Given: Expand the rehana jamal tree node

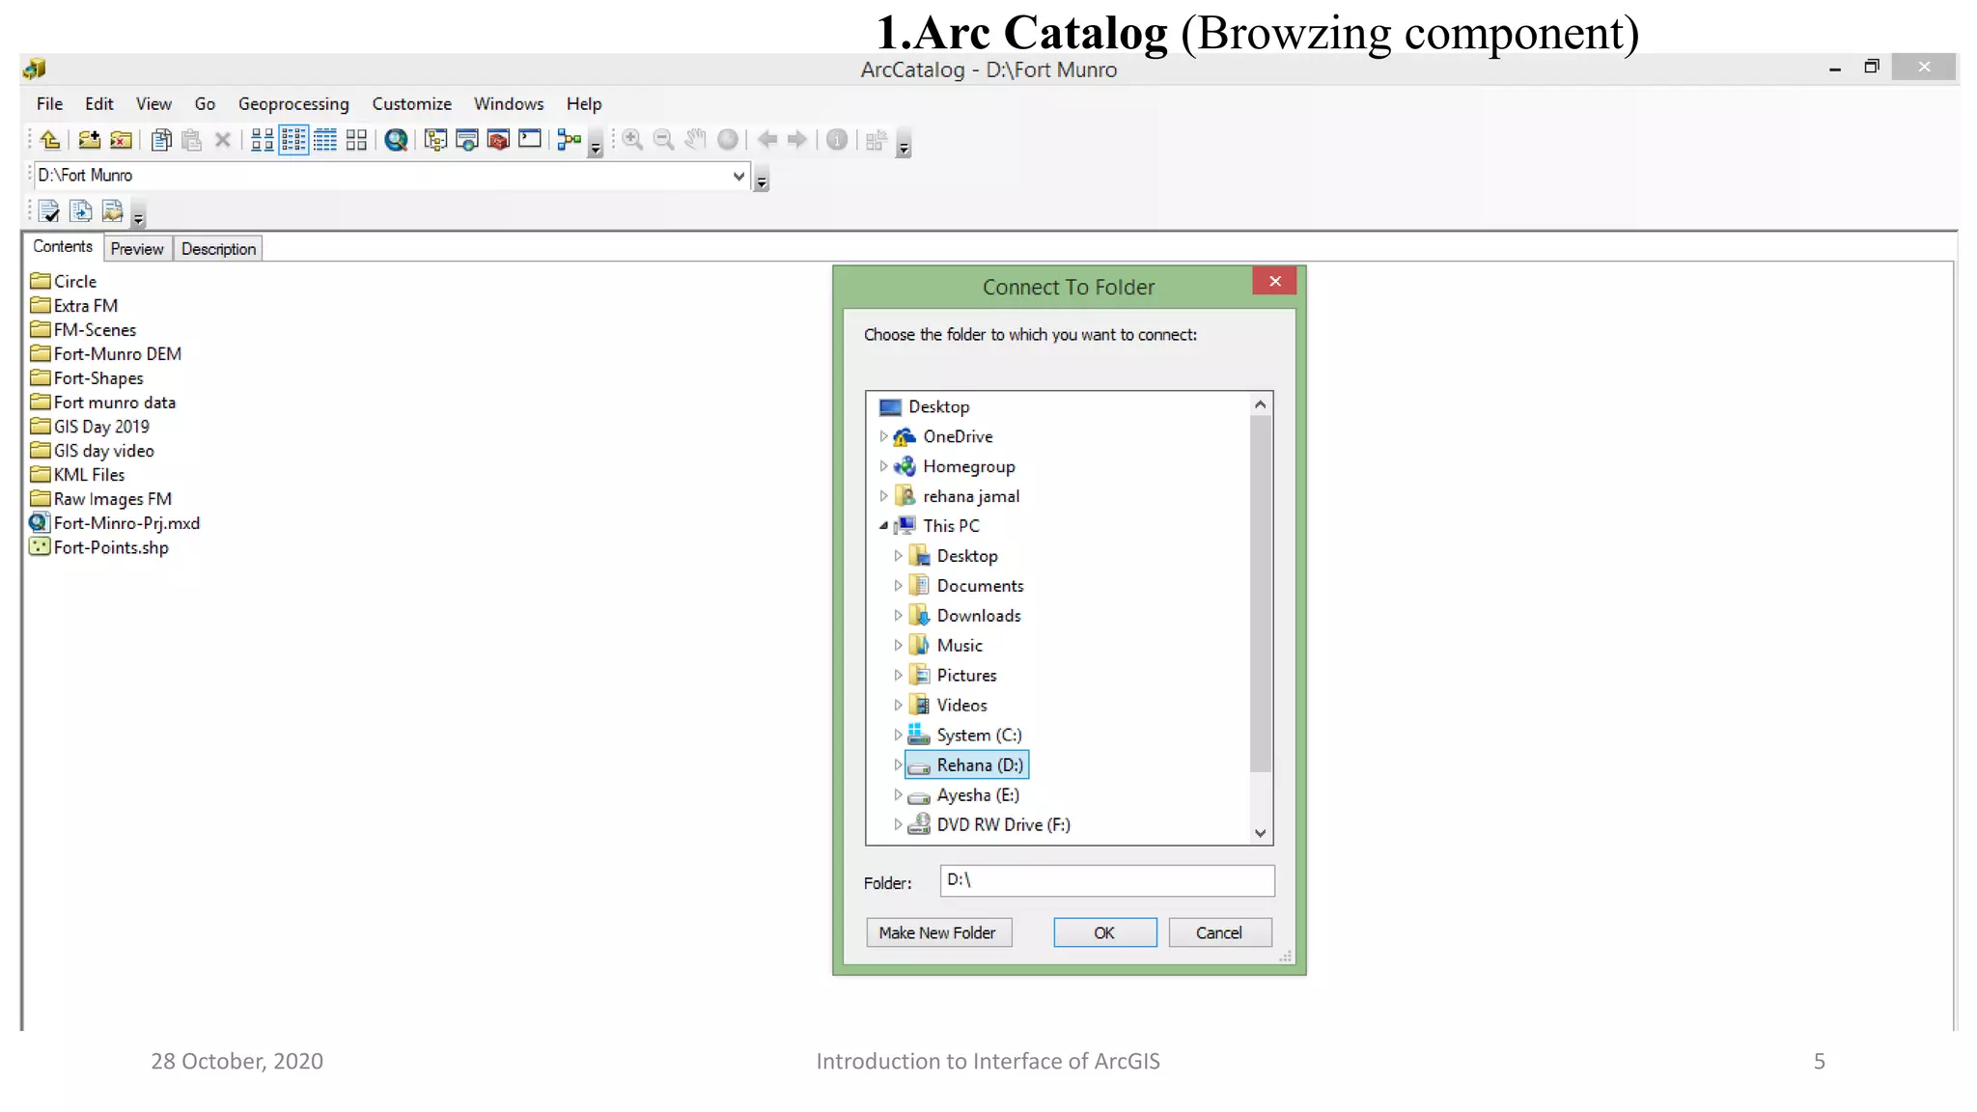Looking at the screenshot, I should 883,496.
